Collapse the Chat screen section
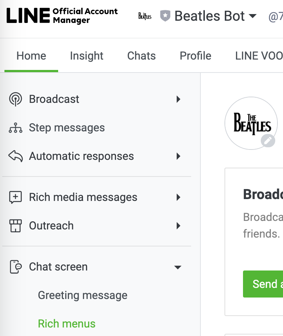This screenshot has height=336, width=283. pos(178,267)
